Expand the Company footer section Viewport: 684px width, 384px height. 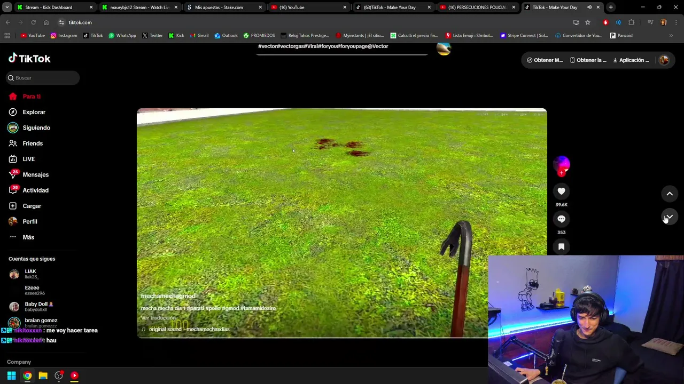19,362
